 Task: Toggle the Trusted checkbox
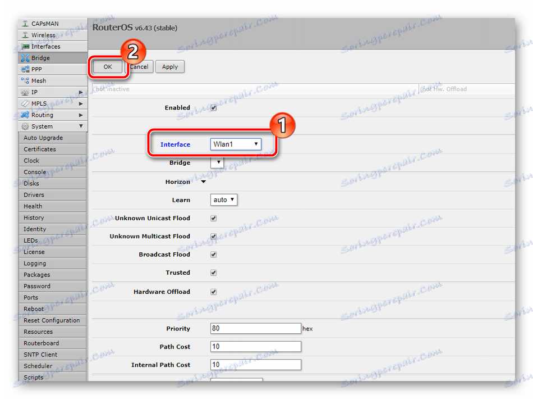(x=213, y=273)
